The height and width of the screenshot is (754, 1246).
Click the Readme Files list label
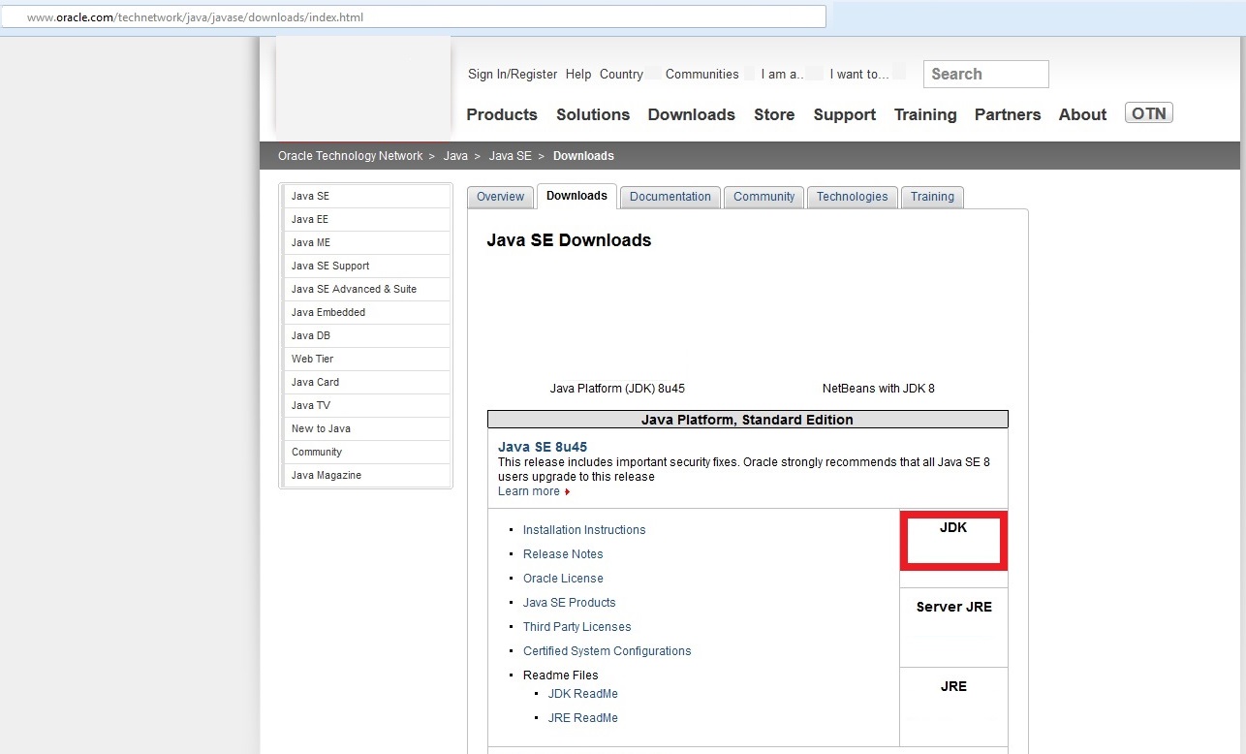point(561,675)
